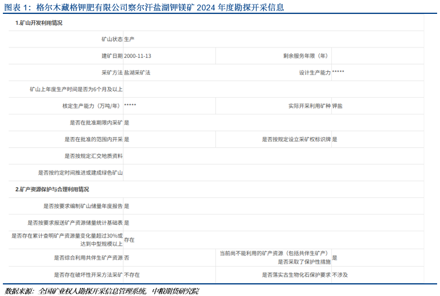Click the 矿山上年度生产时间是否为6个月及以上 label
The width and height of the screenshot is (440, 296).
76,90
